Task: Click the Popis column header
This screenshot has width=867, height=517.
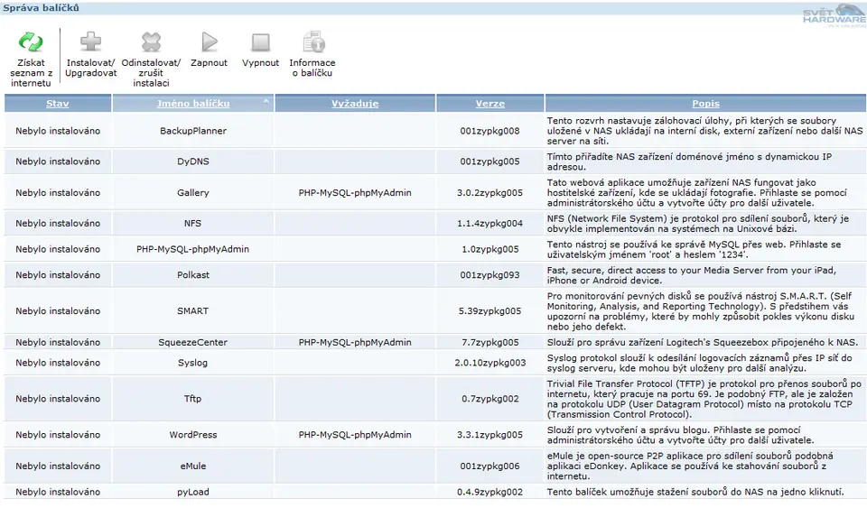Action: [x=705, y=104]
